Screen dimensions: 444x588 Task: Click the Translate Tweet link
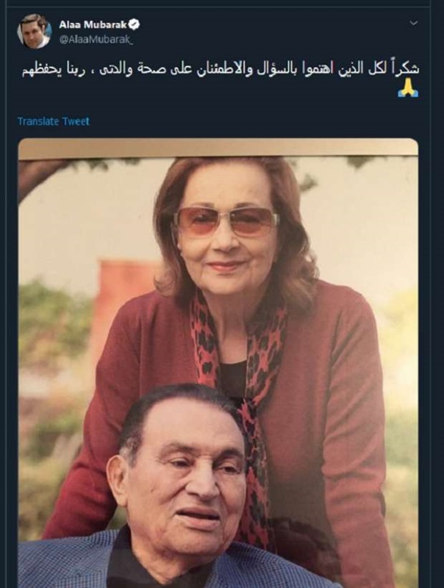click(x=53, y=121)
